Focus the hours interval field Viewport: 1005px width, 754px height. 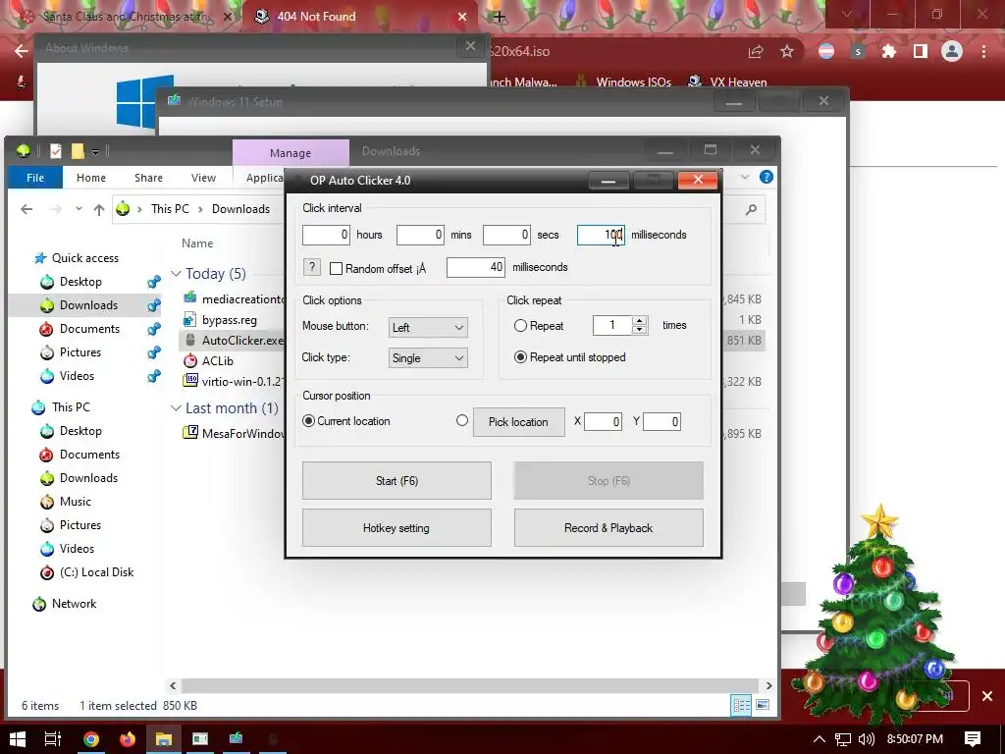coord(326,235)
